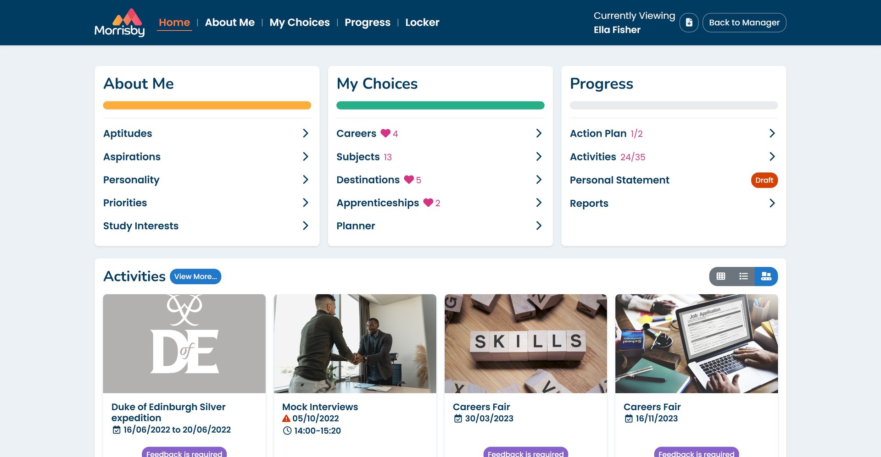Click the warning icon on Mock Interviews

pos(286,418)
